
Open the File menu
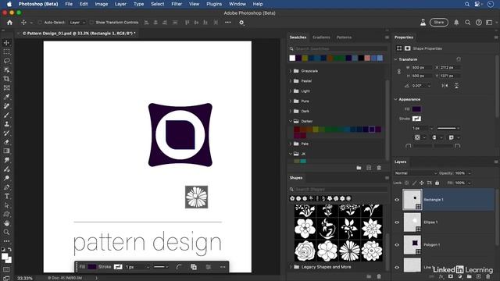(69, 4)
